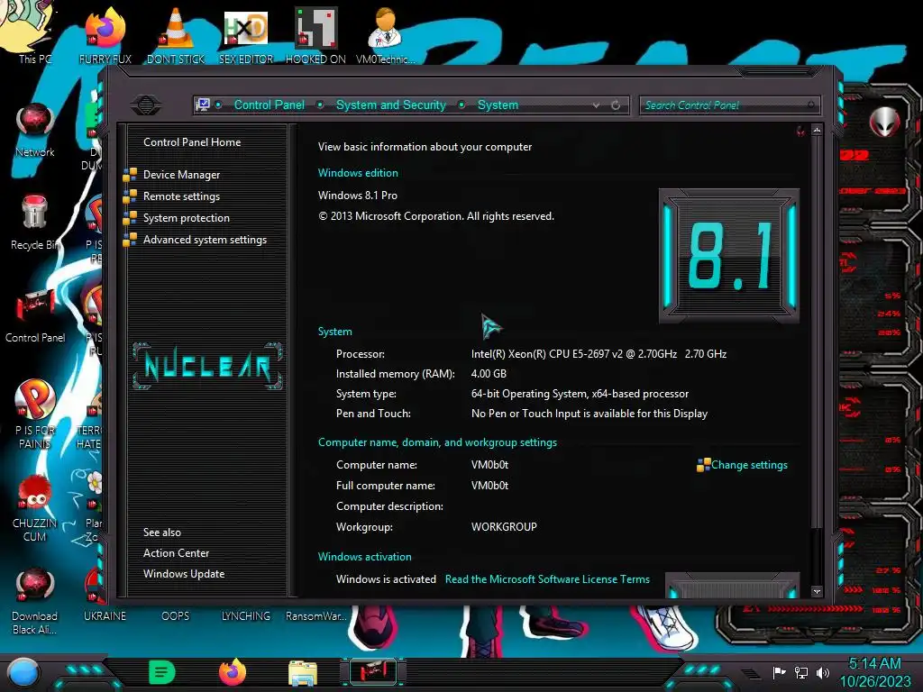Open Action Center flag tray icon
Image resolution: width=923 pixels, height=692 pixels.
pos(779,672)
